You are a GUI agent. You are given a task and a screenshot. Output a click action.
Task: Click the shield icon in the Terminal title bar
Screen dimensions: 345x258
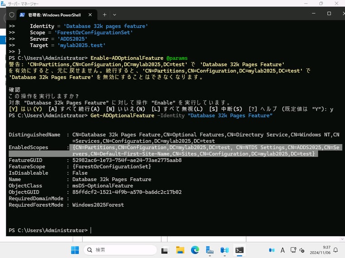12,14
